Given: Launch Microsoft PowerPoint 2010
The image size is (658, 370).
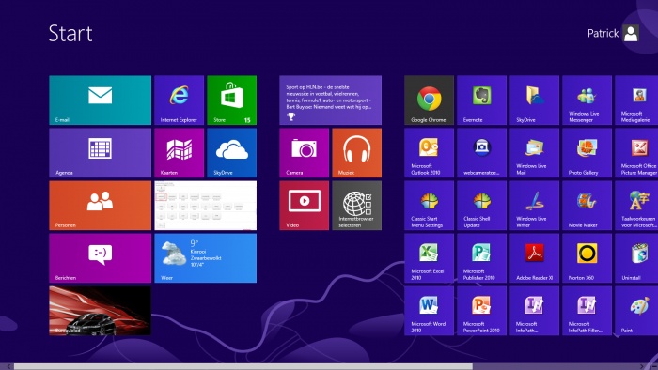Looking at the screenshot, I should (481, 311).
